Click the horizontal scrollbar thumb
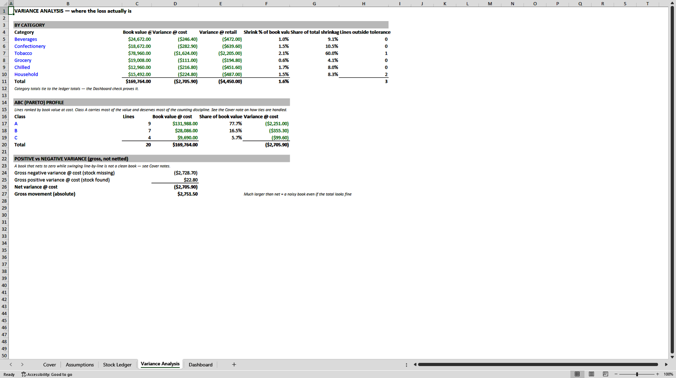 (538, 365)
